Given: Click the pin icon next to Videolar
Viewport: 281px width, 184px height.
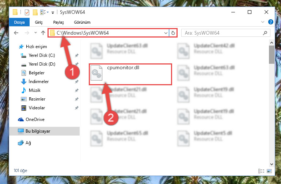Looking at the screenshot, I should (x=77, y=108).
